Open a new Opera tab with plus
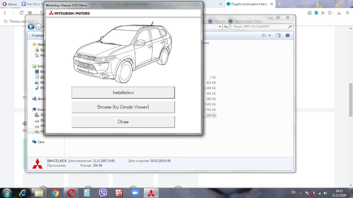The width and height of the screenshot is (353, 198). pyautogui.click(x=280, y=4)
